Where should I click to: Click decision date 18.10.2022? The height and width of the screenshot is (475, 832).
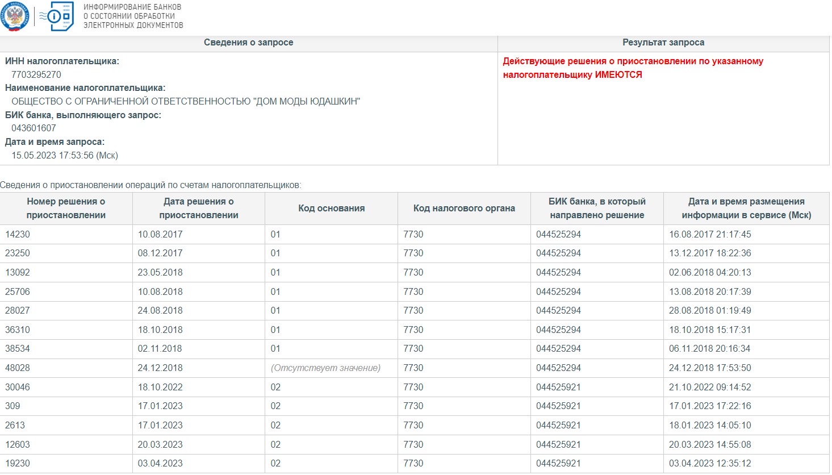[x=160, y=388]
